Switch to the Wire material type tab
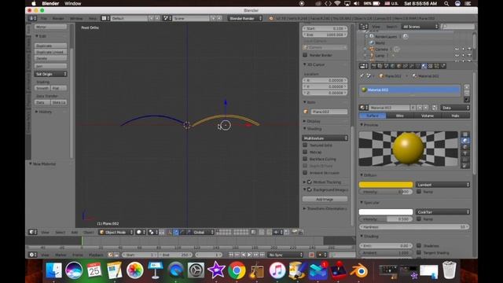503x283 pixels. point(400,116)
